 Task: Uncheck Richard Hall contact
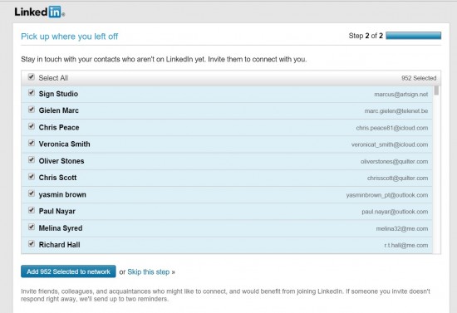(32, 244)
